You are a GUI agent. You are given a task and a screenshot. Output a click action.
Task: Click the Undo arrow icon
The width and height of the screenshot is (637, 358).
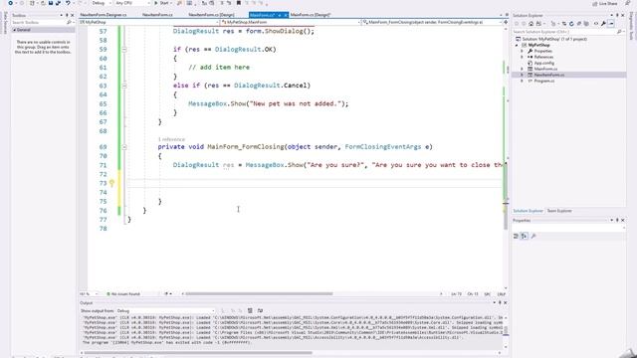pos(68,3)
